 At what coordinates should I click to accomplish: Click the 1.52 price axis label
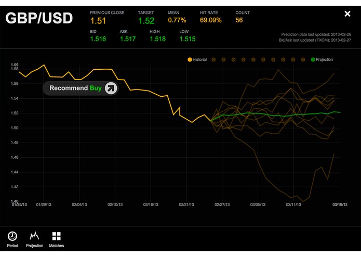point(15,113)
